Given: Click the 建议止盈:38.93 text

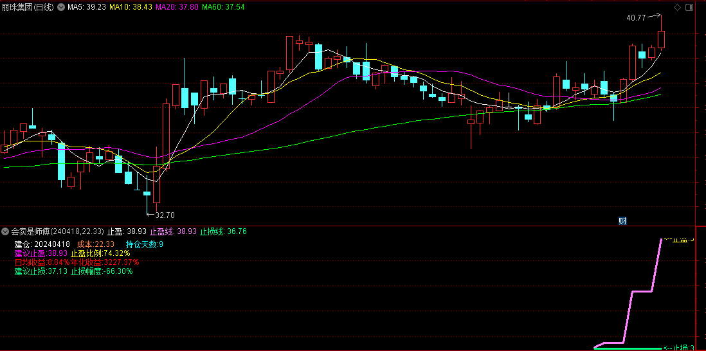Looking at the screenshot, I should tap(41, 253).
